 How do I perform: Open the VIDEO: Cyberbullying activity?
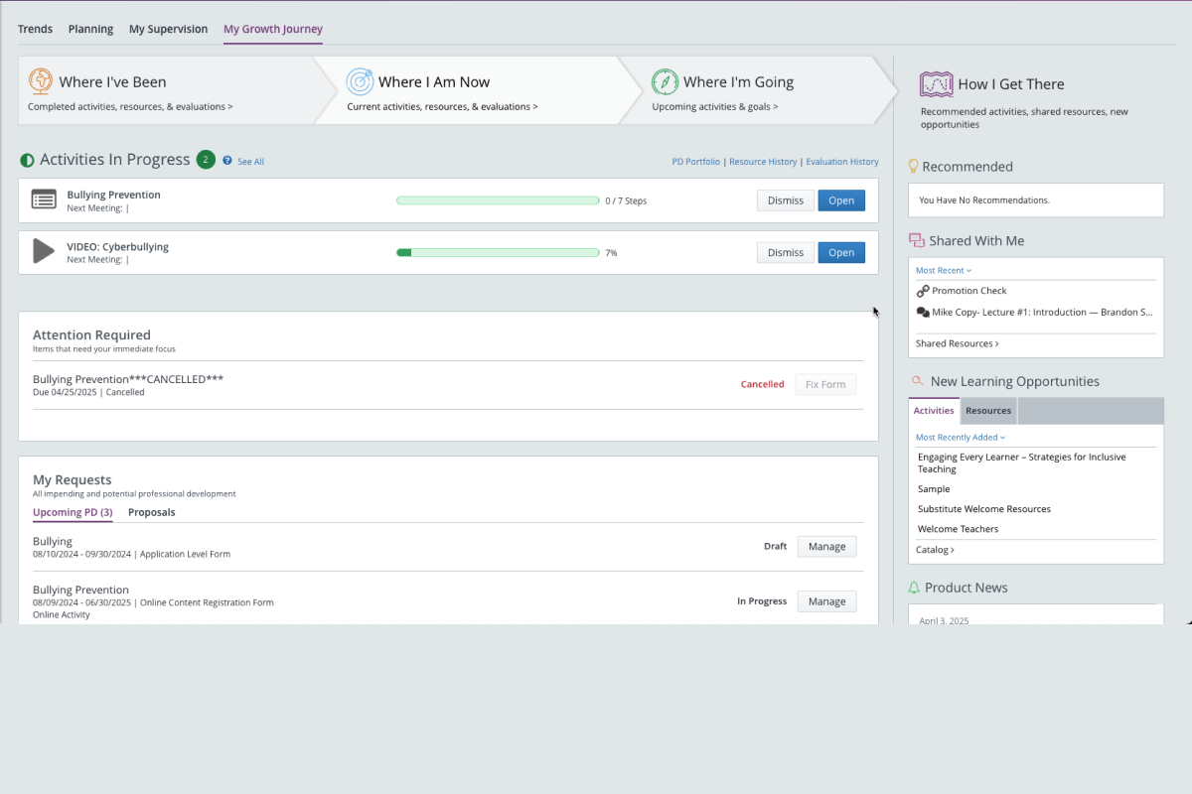click(841, 252)
